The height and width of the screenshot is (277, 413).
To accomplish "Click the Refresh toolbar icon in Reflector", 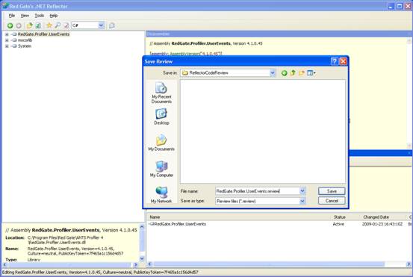I will 38,25.
